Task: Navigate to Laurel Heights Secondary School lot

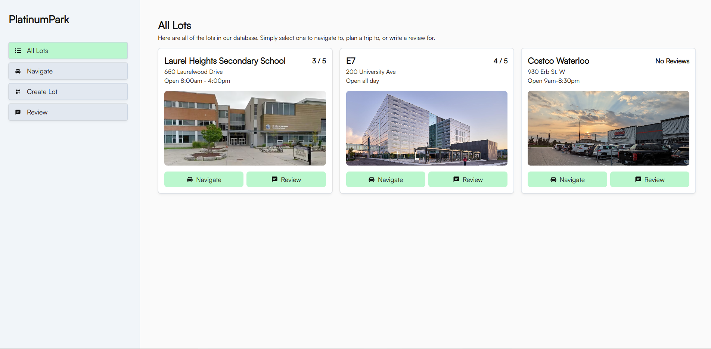Action: (204, 179)
